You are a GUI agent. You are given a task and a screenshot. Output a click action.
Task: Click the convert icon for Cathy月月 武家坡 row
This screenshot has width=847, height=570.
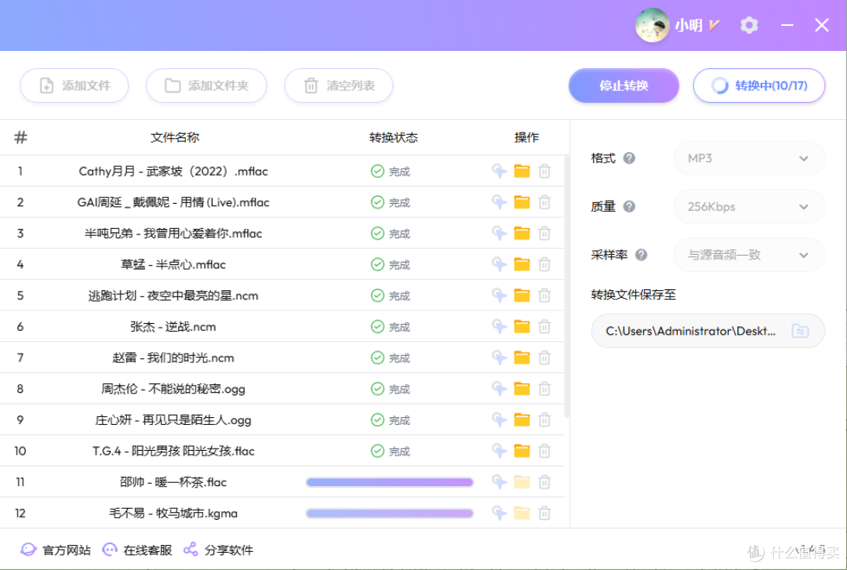click(499, 171)
